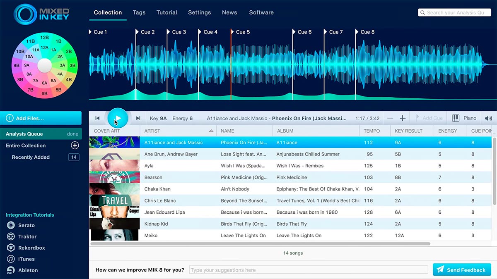The image size is (497, 279).
Task: Jump to the Cue 4 marker
Action: [208, 32]
